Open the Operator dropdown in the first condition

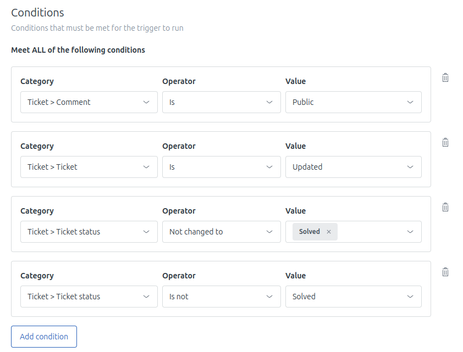(221, 102)
